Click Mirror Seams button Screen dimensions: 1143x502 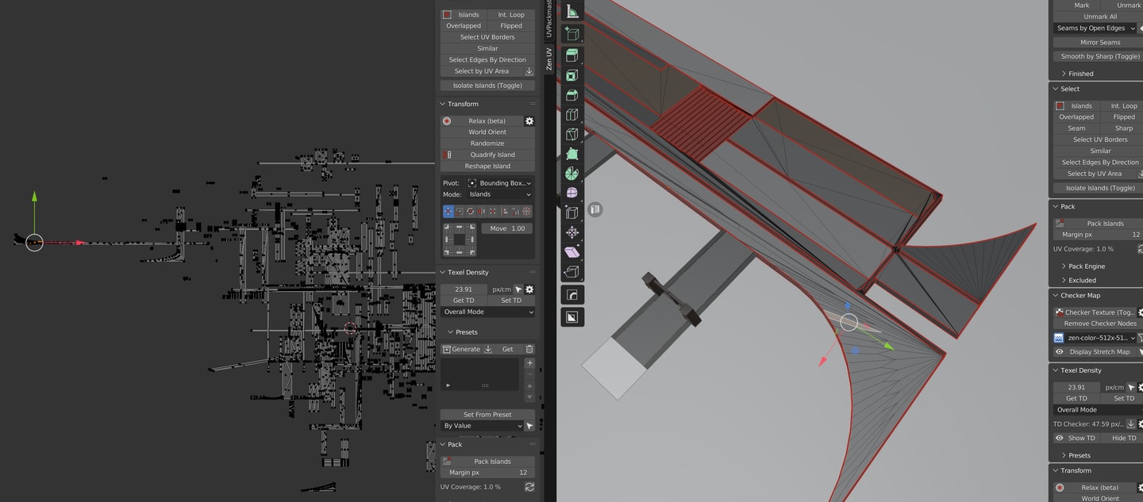click(x=1099, y=43)
